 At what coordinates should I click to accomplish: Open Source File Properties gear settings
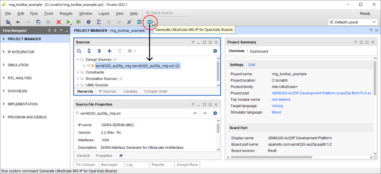pyautogui.click(x=215, y=113)
